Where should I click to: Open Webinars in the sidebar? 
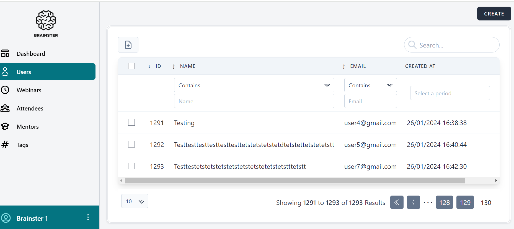(x=29, y=90)
